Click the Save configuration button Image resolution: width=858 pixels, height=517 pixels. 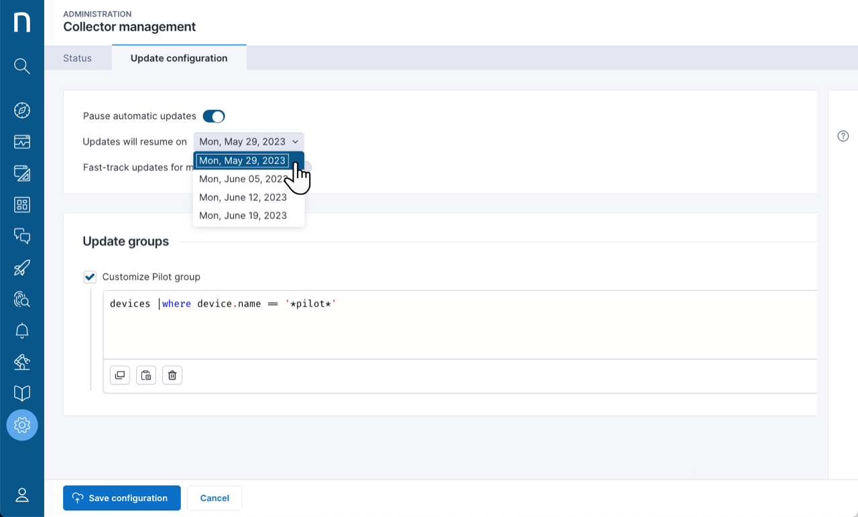tap(121, 498)
